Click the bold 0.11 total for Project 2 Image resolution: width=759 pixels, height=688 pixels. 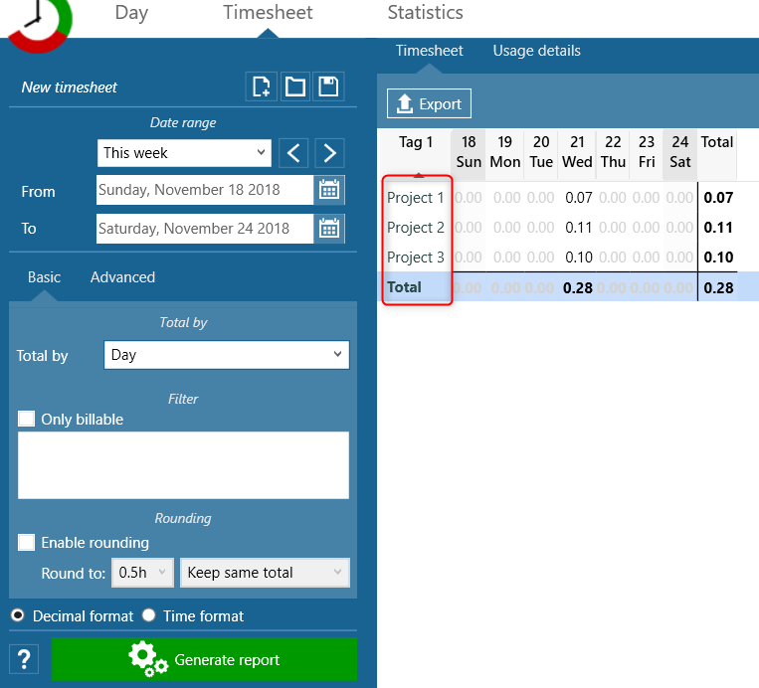pyautogui.click(x=718, y=228)
